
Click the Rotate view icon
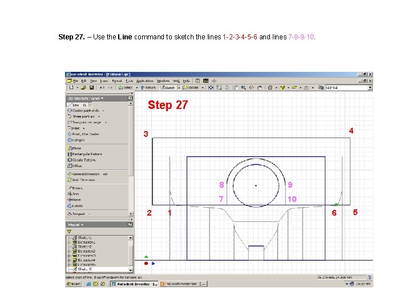click(251, 87)
